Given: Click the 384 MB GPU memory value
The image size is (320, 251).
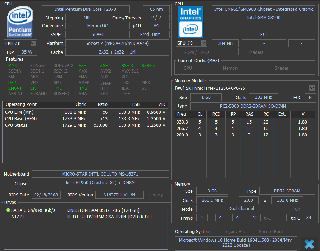Looking at the screenshot, I should (225, 43).
